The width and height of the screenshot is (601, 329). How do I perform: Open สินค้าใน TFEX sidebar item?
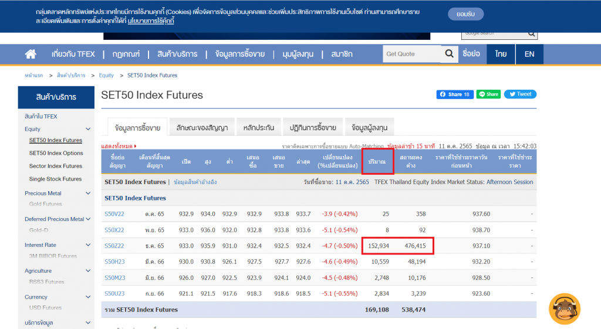(41, 117)
